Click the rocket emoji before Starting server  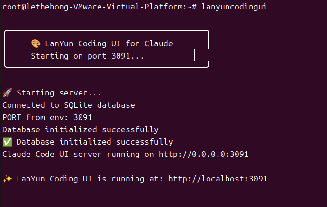tap(7, 93)
